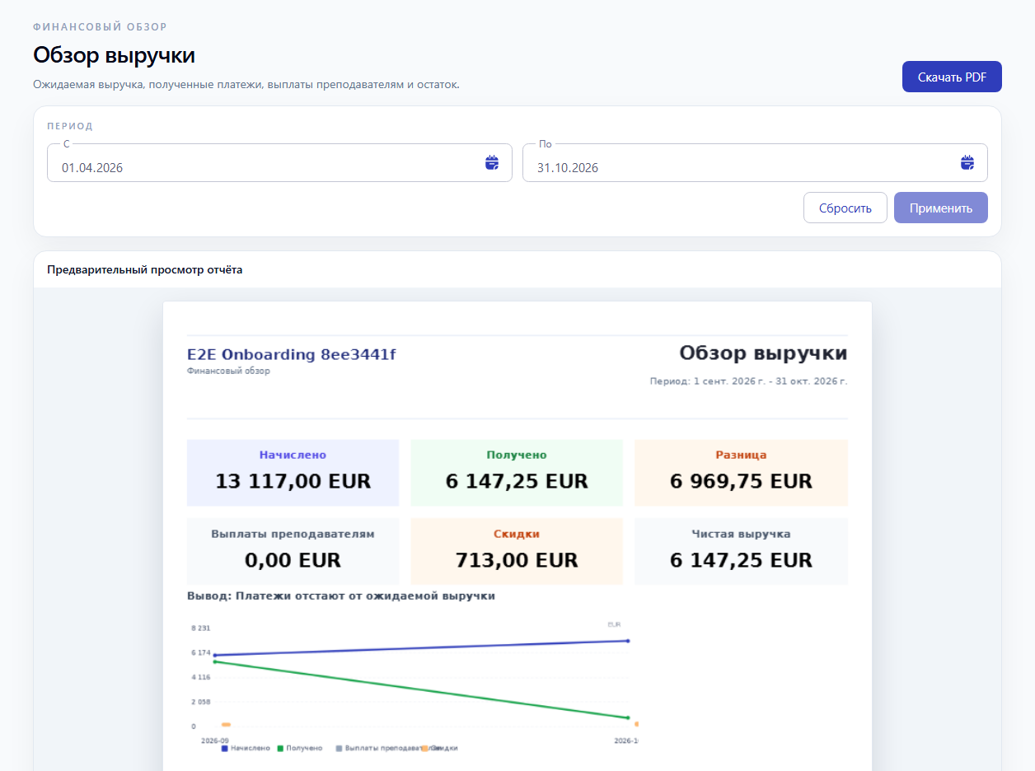Click the grey Выплаты преподавателям legend swatch

click(339, 748)
